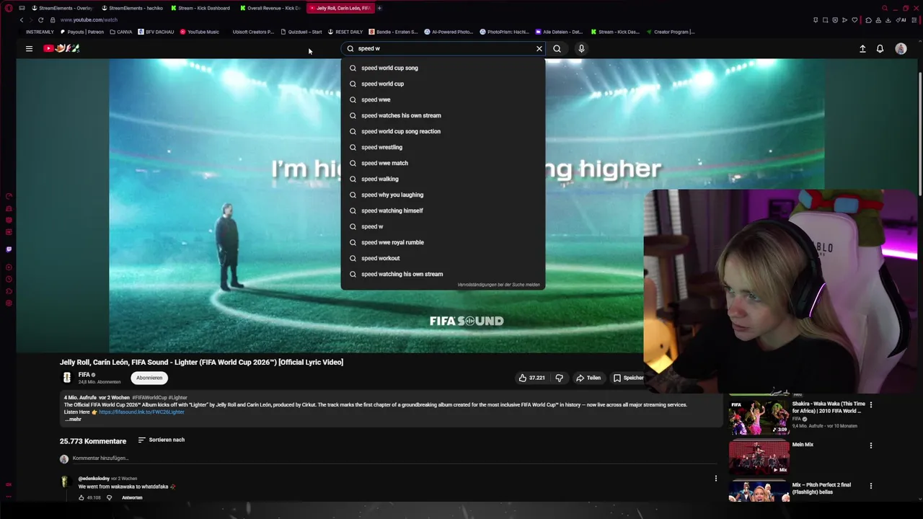This screenshot has height=519, width=923.
Task: Open 'Quizduell – Start' bookmark
Action: click(x=301, y=32)
